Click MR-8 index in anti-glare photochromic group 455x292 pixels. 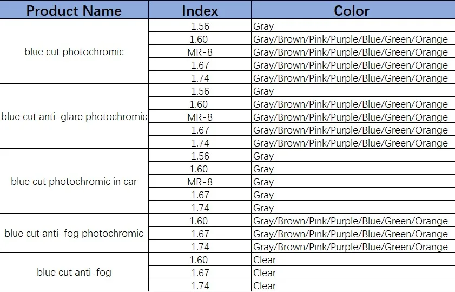click(200, 117)
